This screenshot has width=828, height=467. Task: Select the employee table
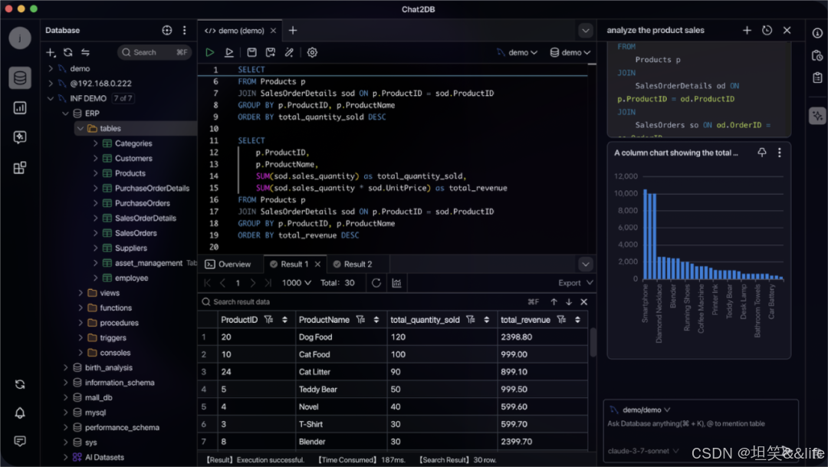pyautogui.click(x=132, y=278)
